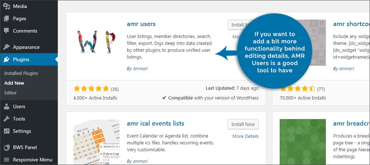Image resolution: width=370 pixels, height=165 pixels.
Task: Click the Pages icon in sidebar
Action: click(x=7, y=18)
